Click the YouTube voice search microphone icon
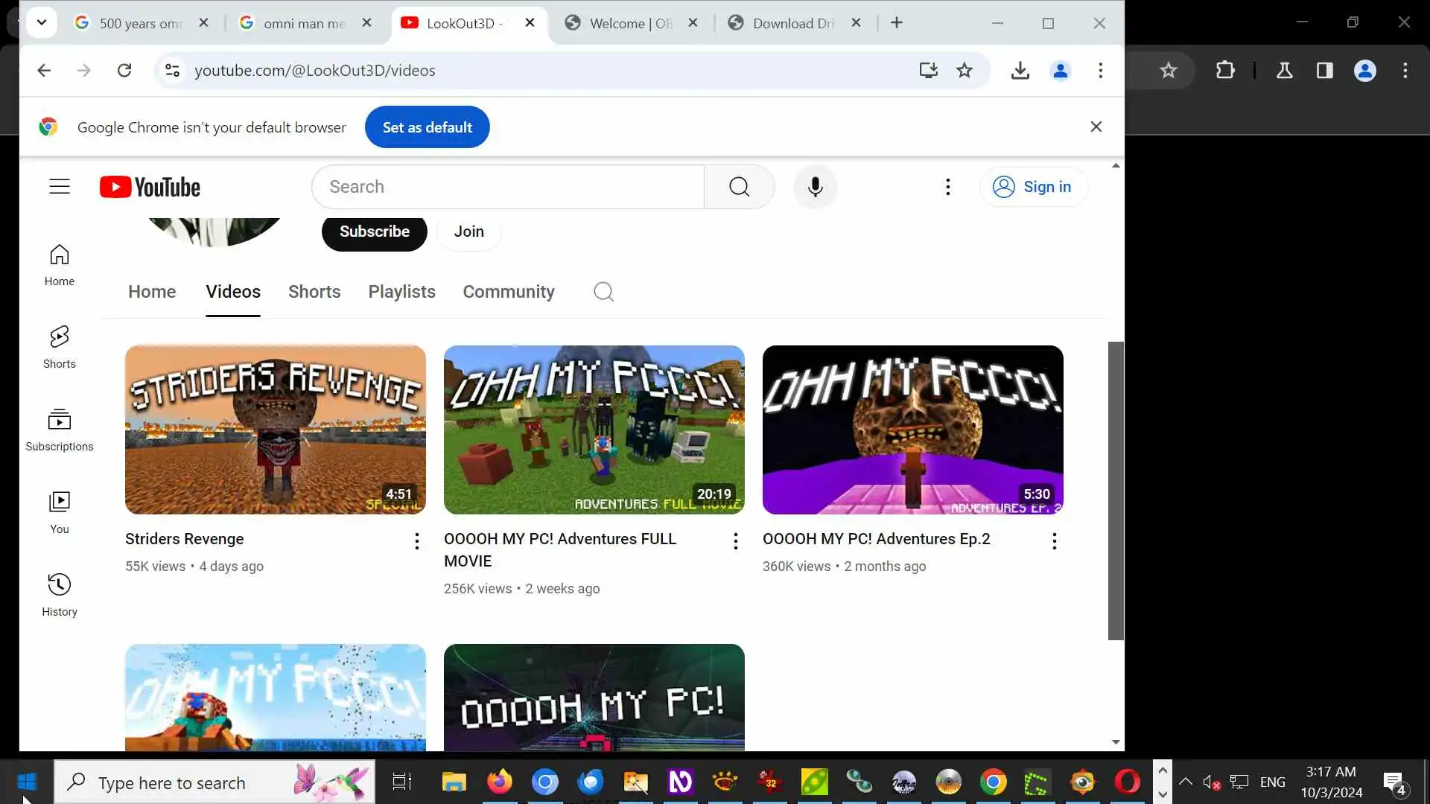The height and width of the screenshot is (804, 1430). (x=815, y=187)
